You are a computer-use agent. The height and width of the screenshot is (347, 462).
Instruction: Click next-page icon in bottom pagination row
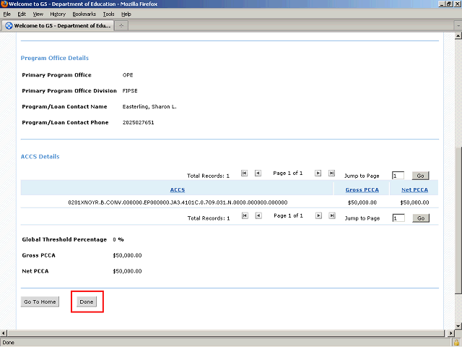(x=318, y=215)
